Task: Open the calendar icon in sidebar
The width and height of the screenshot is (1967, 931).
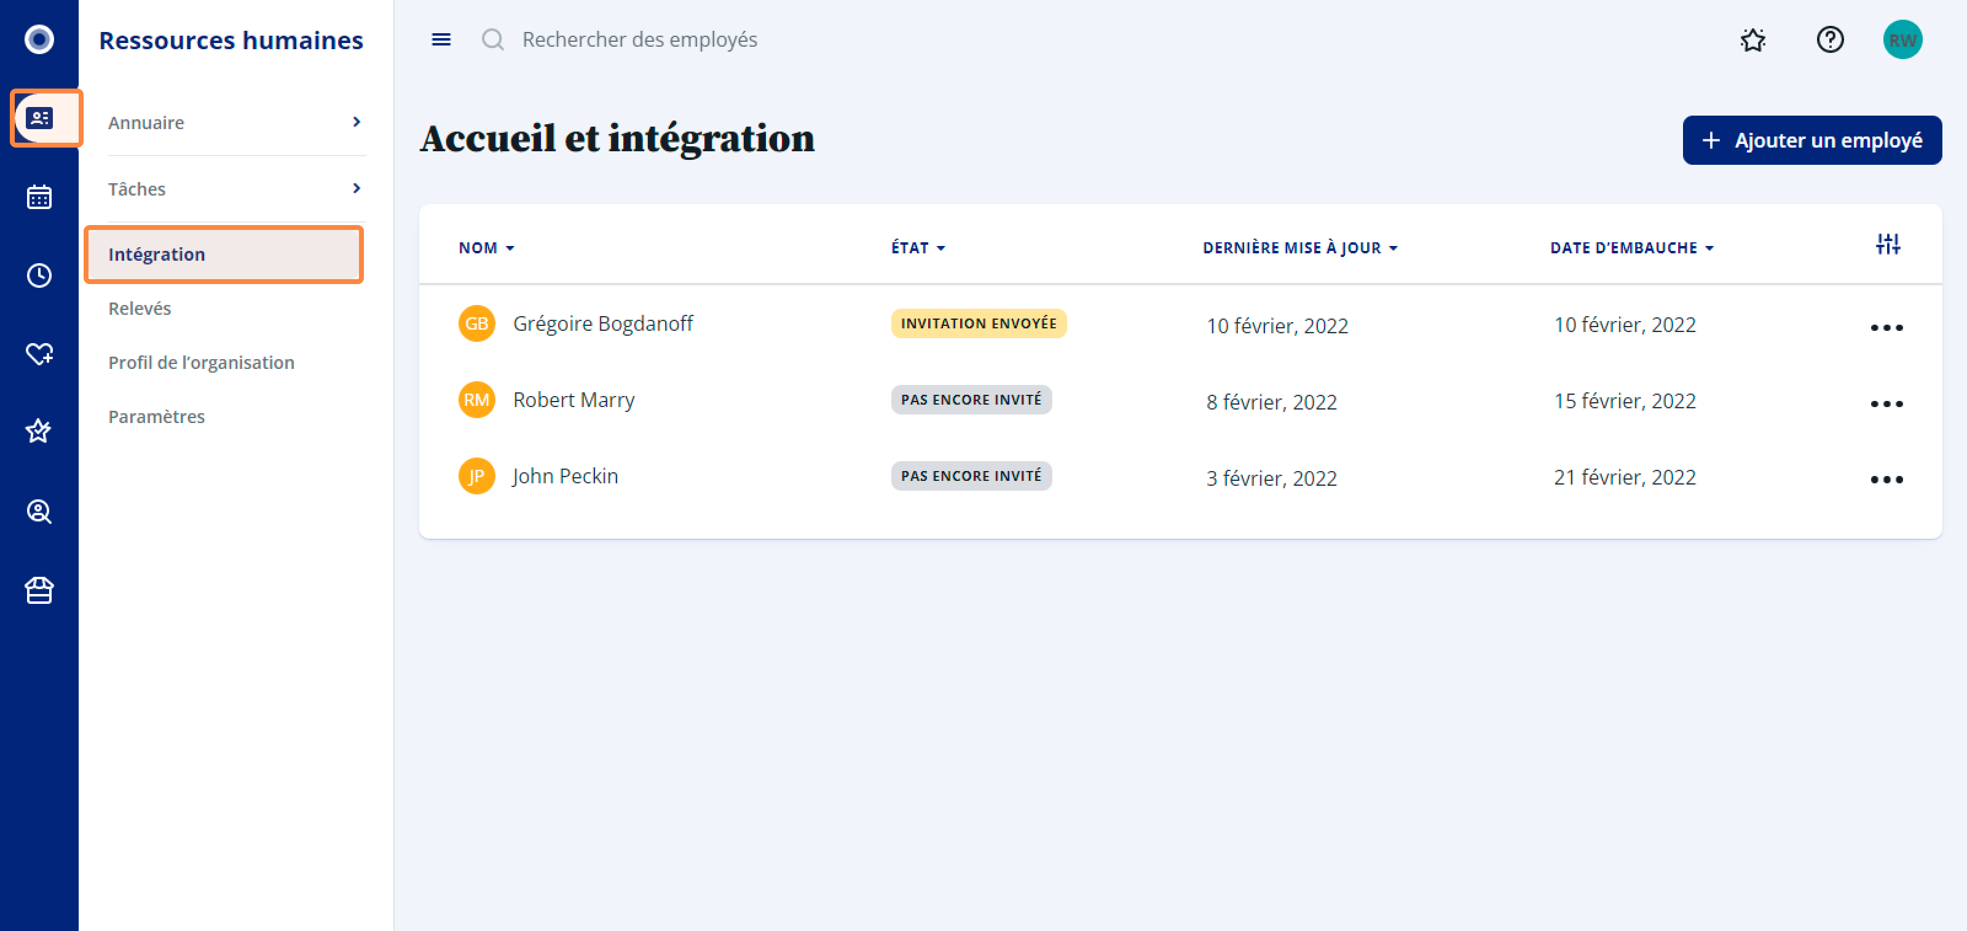Action: pos(39,197)
